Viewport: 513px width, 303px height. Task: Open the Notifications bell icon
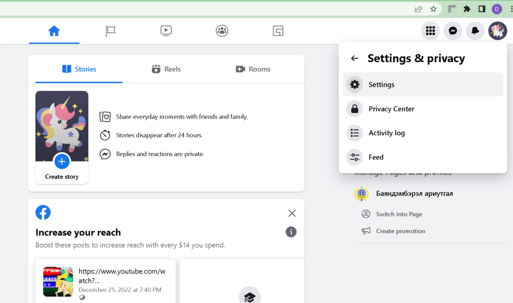click(x=475, y=30)
